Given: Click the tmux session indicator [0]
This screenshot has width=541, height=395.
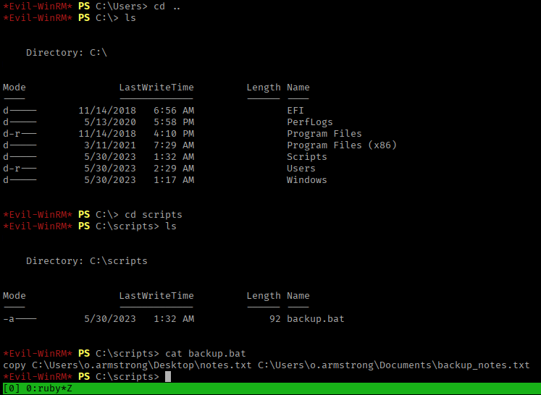Looking at the screenshot, I should pos(12,389).
